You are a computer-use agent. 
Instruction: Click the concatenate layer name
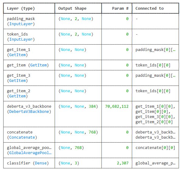pos(20,132)
